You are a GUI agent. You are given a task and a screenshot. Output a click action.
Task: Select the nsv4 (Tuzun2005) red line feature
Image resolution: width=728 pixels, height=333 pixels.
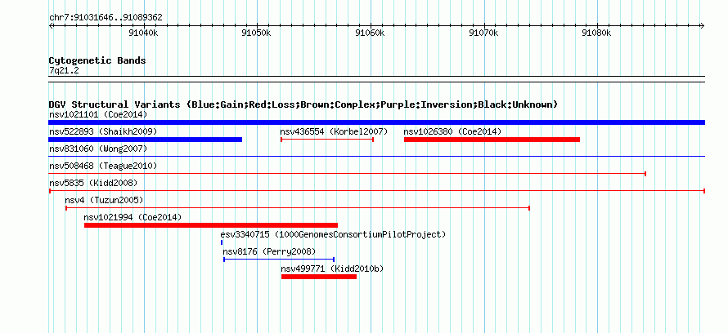tap(298, 208)
